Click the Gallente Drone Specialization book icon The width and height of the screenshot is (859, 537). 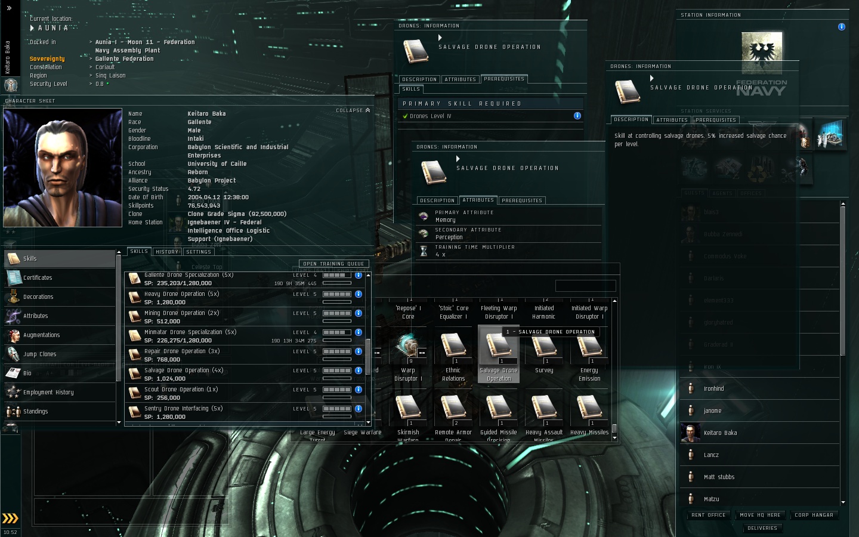(134, 279)
